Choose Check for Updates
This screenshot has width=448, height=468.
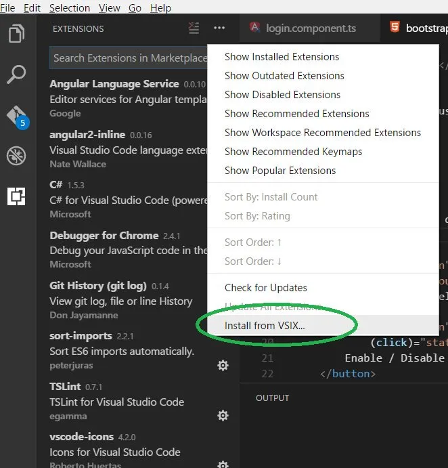point(323,288)
